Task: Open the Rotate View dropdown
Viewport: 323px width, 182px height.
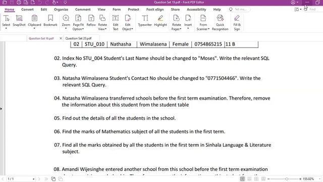Action: point(102,23)
